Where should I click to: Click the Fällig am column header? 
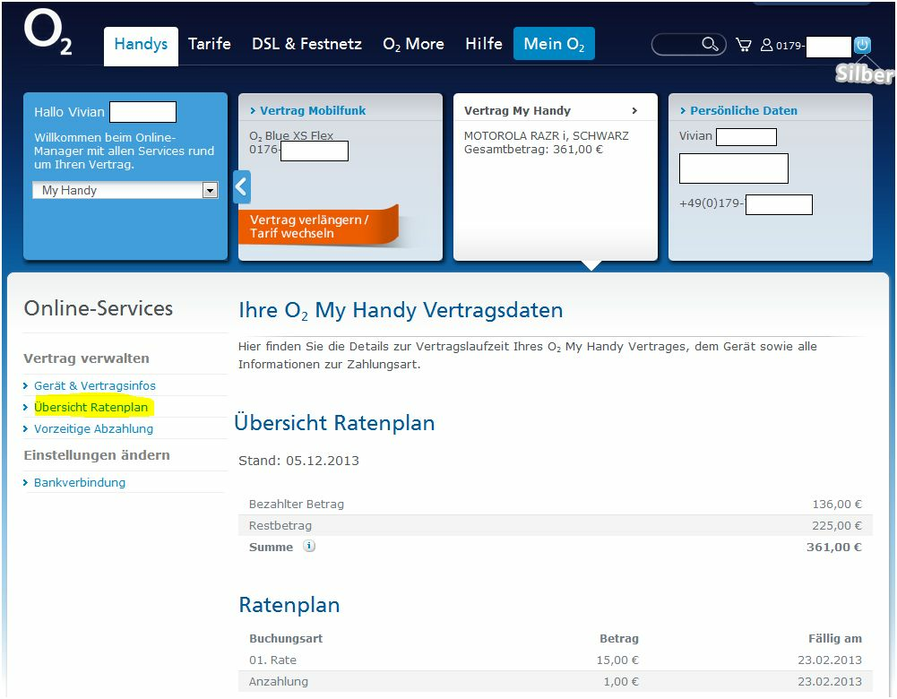[x=834, y=638]
